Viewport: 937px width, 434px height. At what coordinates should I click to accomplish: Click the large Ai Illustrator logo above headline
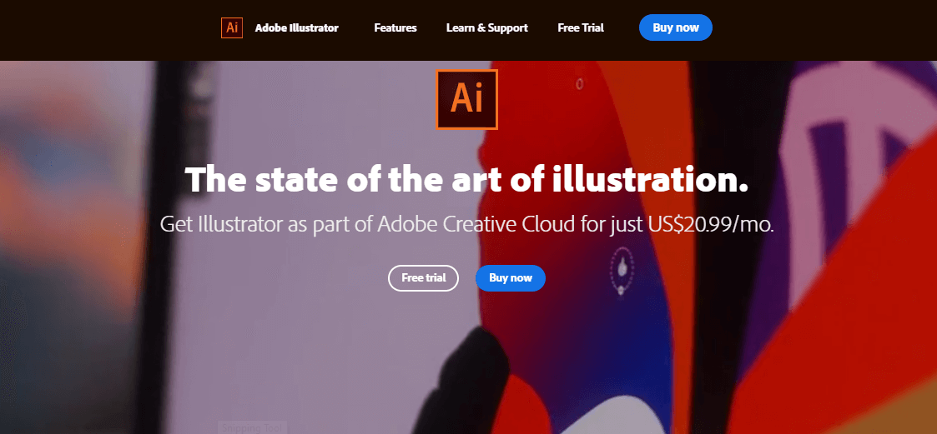466,99
